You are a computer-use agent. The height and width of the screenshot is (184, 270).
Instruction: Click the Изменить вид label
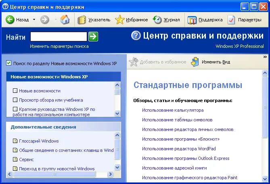[x=216, y=62]
